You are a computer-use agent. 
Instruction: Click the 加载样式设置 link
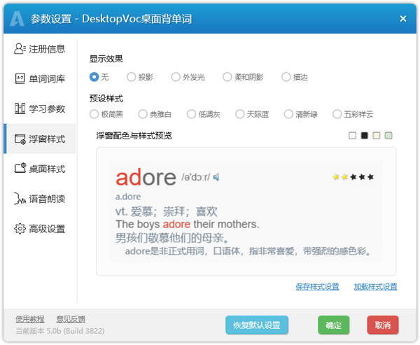375,287
